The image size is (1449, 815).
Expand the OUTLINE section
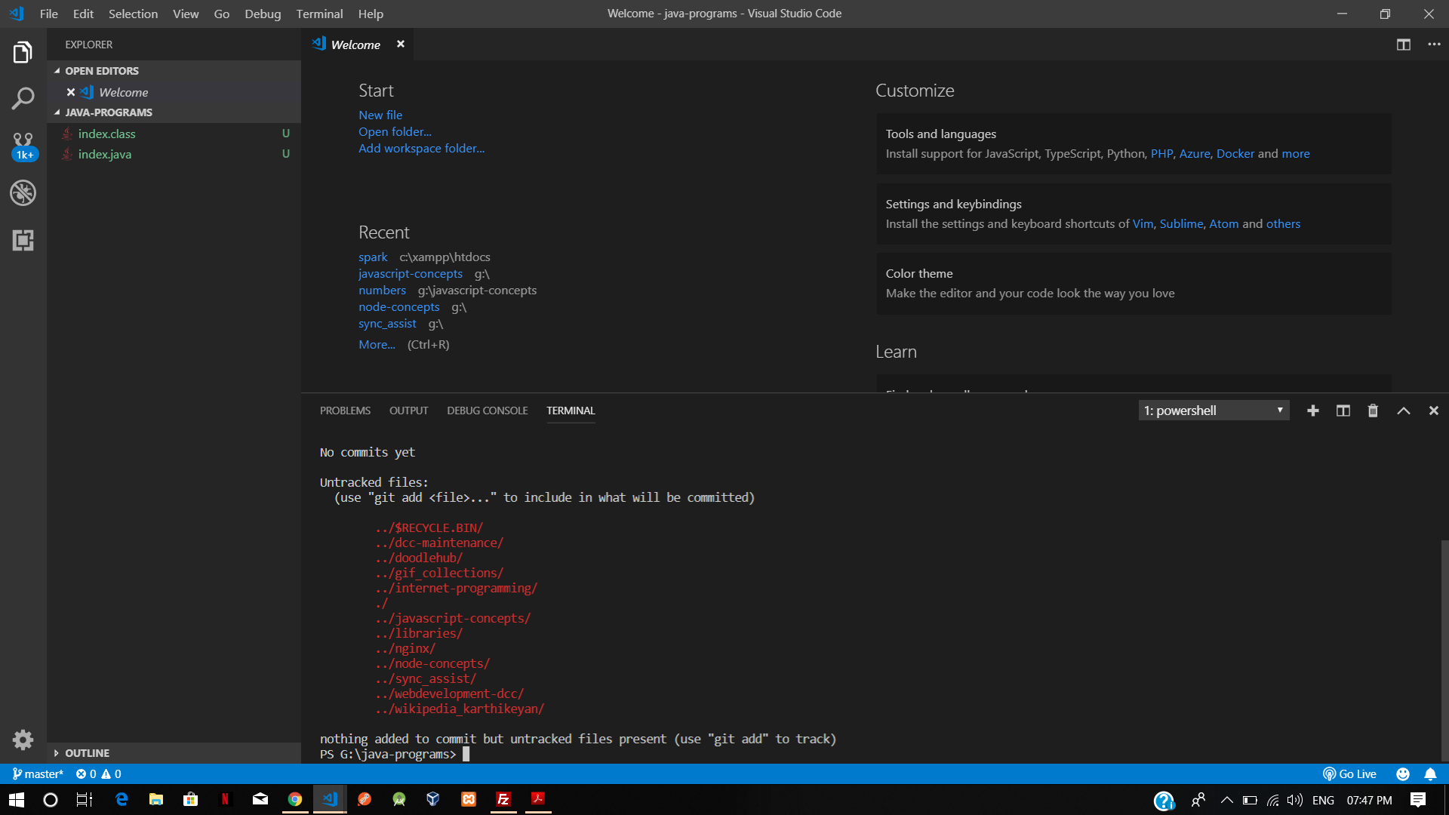[x=87, y=752]
